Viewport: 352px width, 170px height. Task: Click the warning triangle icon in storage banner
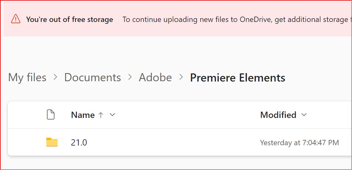coord(15,19)
